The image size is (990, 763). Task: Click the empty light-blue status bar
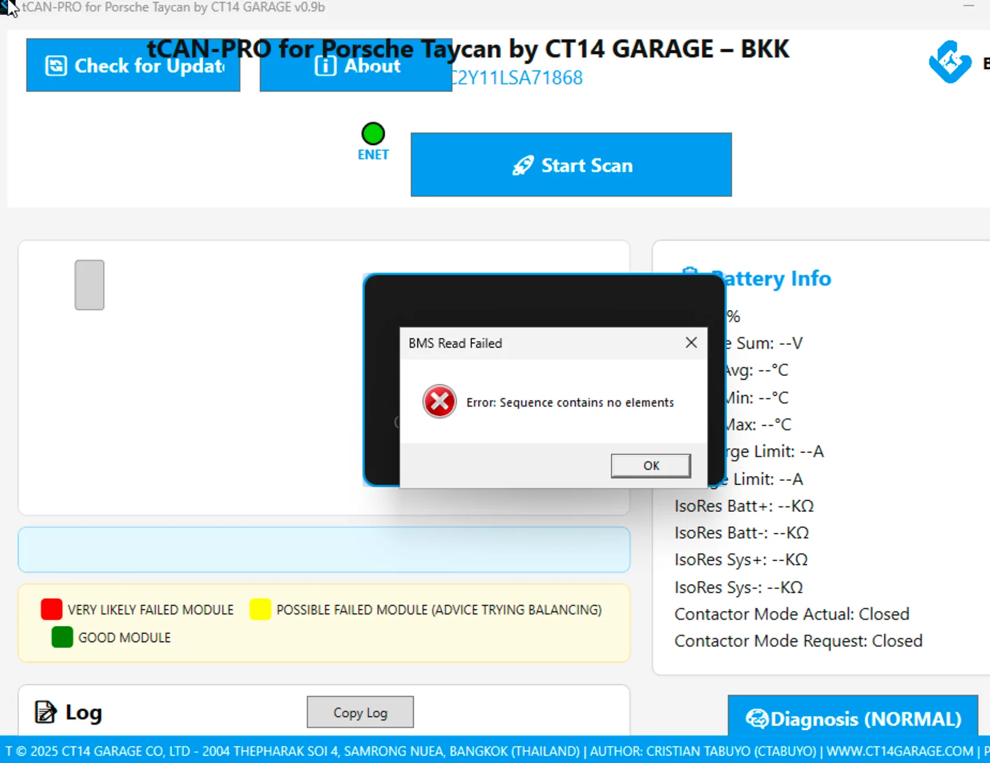coord(324,549)
